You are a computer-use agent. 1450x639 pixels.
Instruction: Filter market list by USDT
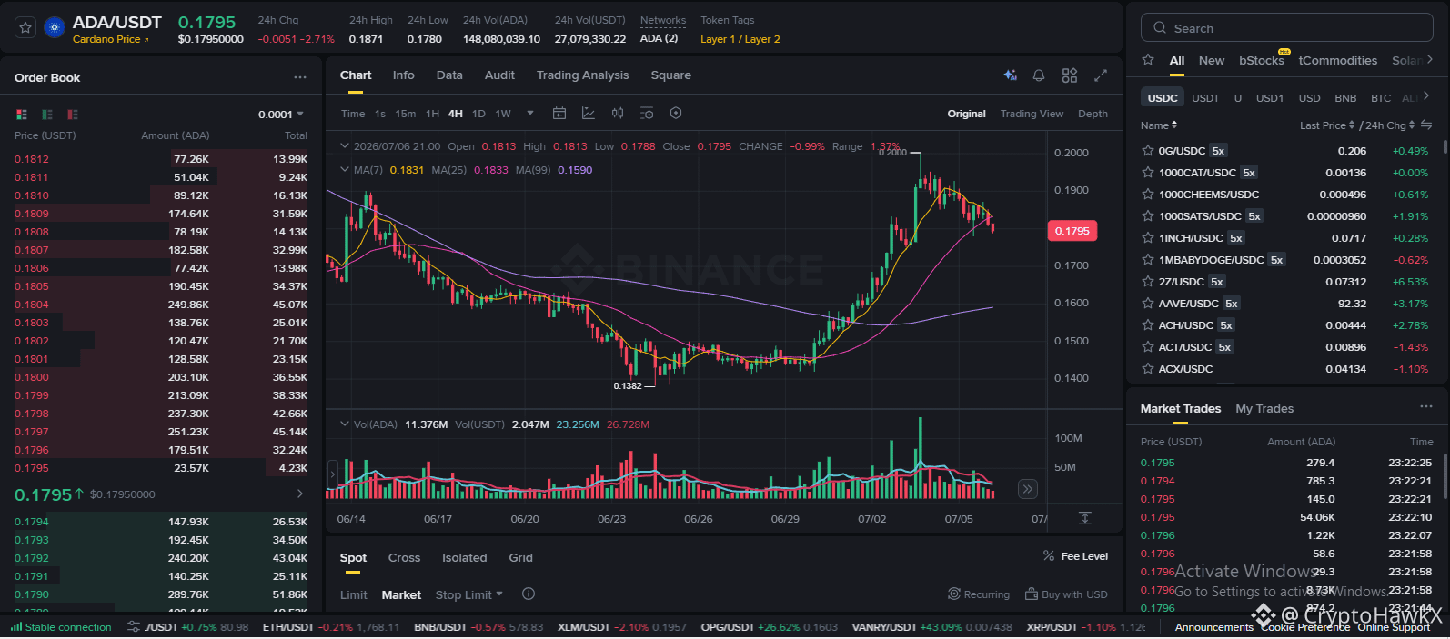click(1205, 98)
